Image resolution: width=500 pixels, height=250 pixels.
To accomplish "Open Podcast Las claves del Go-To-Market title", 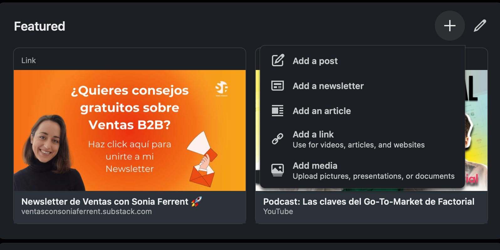I will [369, 202].
